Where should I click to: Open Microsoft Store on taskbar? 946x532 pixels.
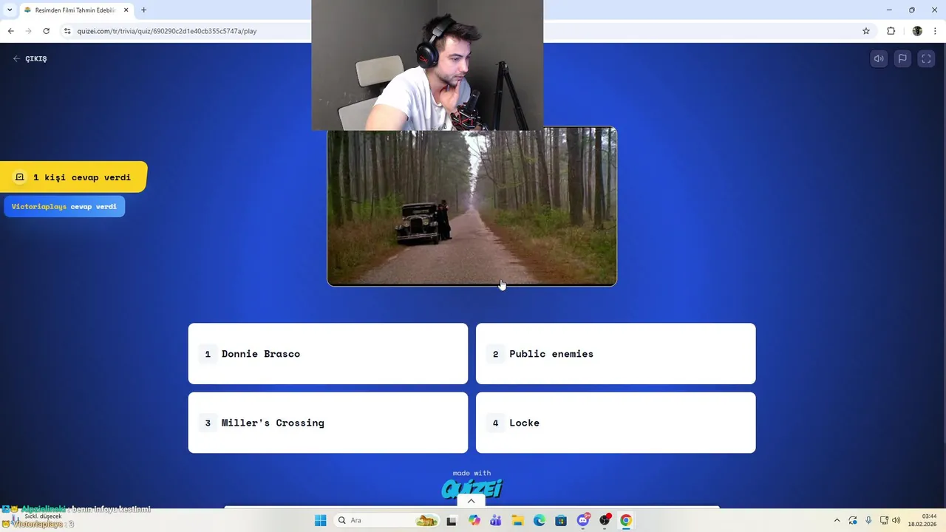point(561,520)
